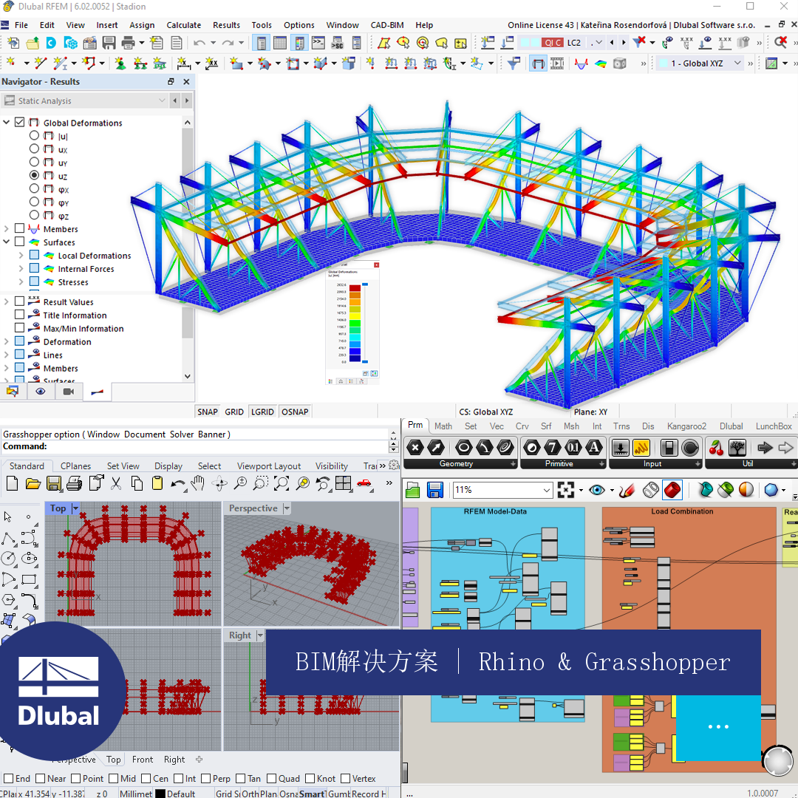The image size is (798, 798).
Task: Enable the Title Information checkbox
Action: pos(19,315)
